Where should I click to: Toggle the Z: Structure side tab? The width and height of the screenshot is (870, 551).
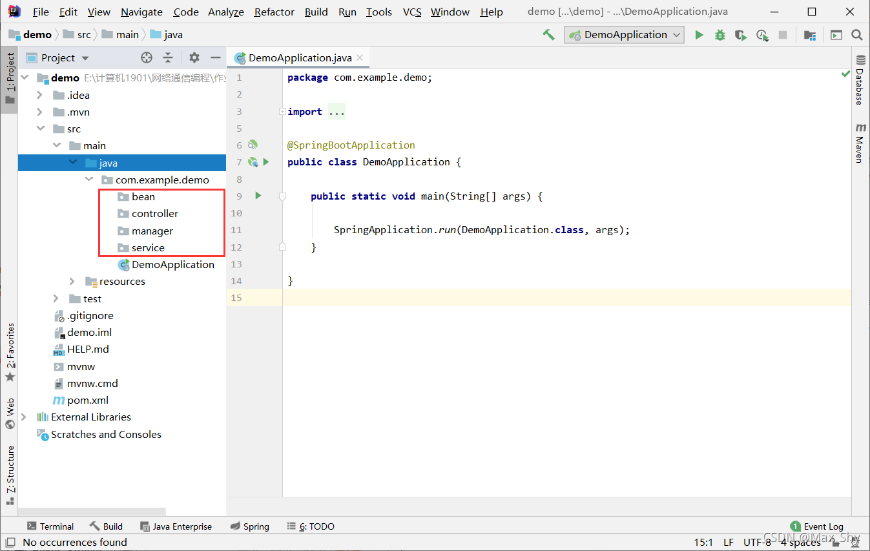pyautogui.click(x=10, y=475)
